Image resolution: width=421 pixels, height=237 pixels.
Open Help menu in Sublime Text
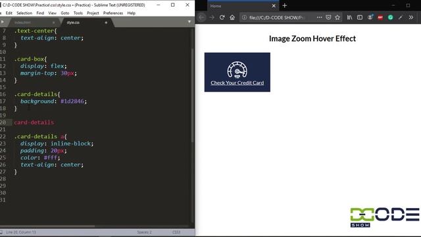132,13
